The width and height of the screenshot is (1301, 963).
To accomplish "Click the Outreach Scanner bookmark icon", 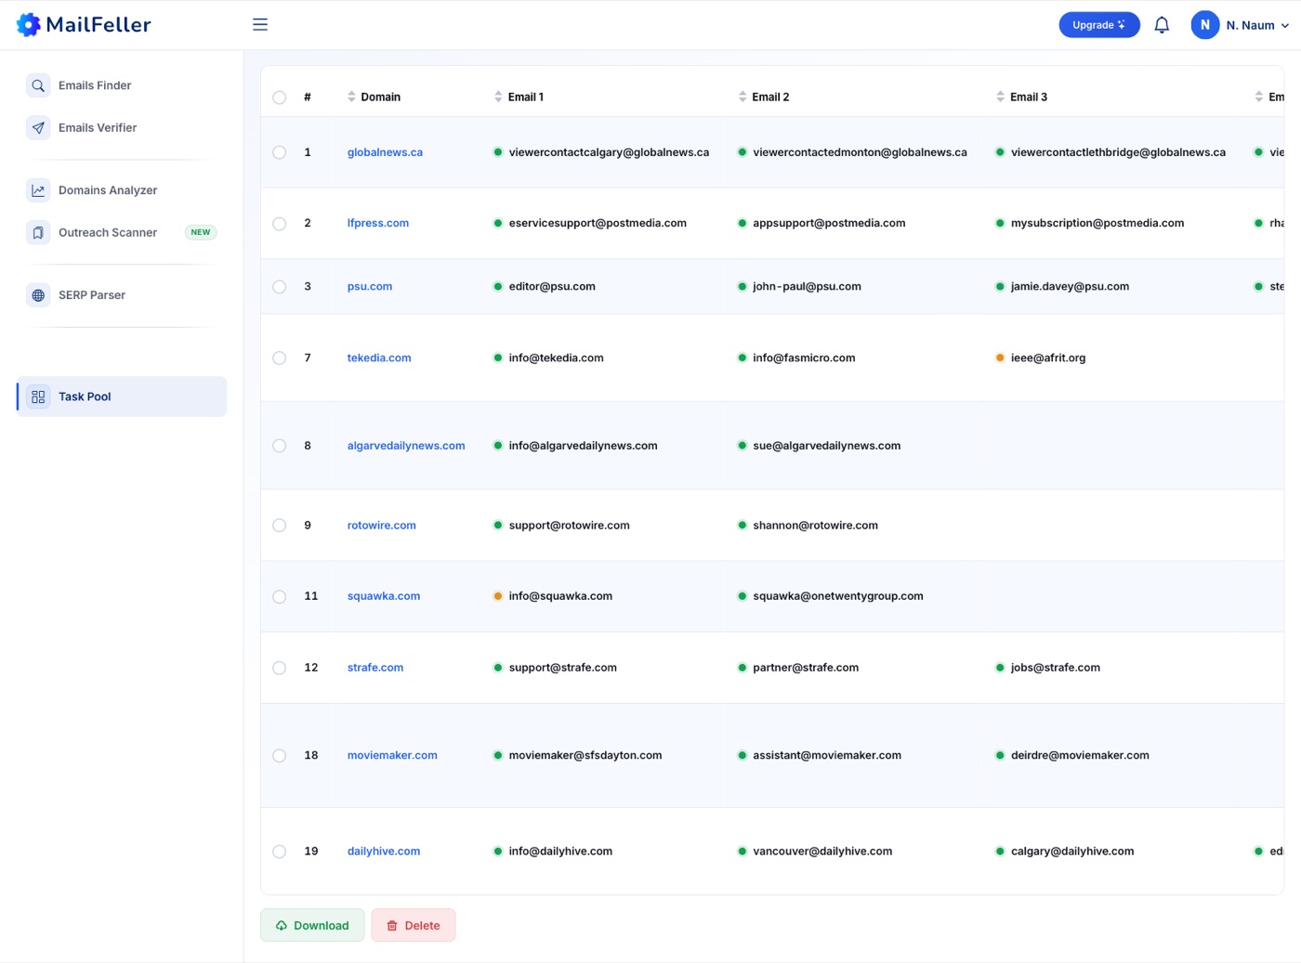I will [x=38, y=233].
